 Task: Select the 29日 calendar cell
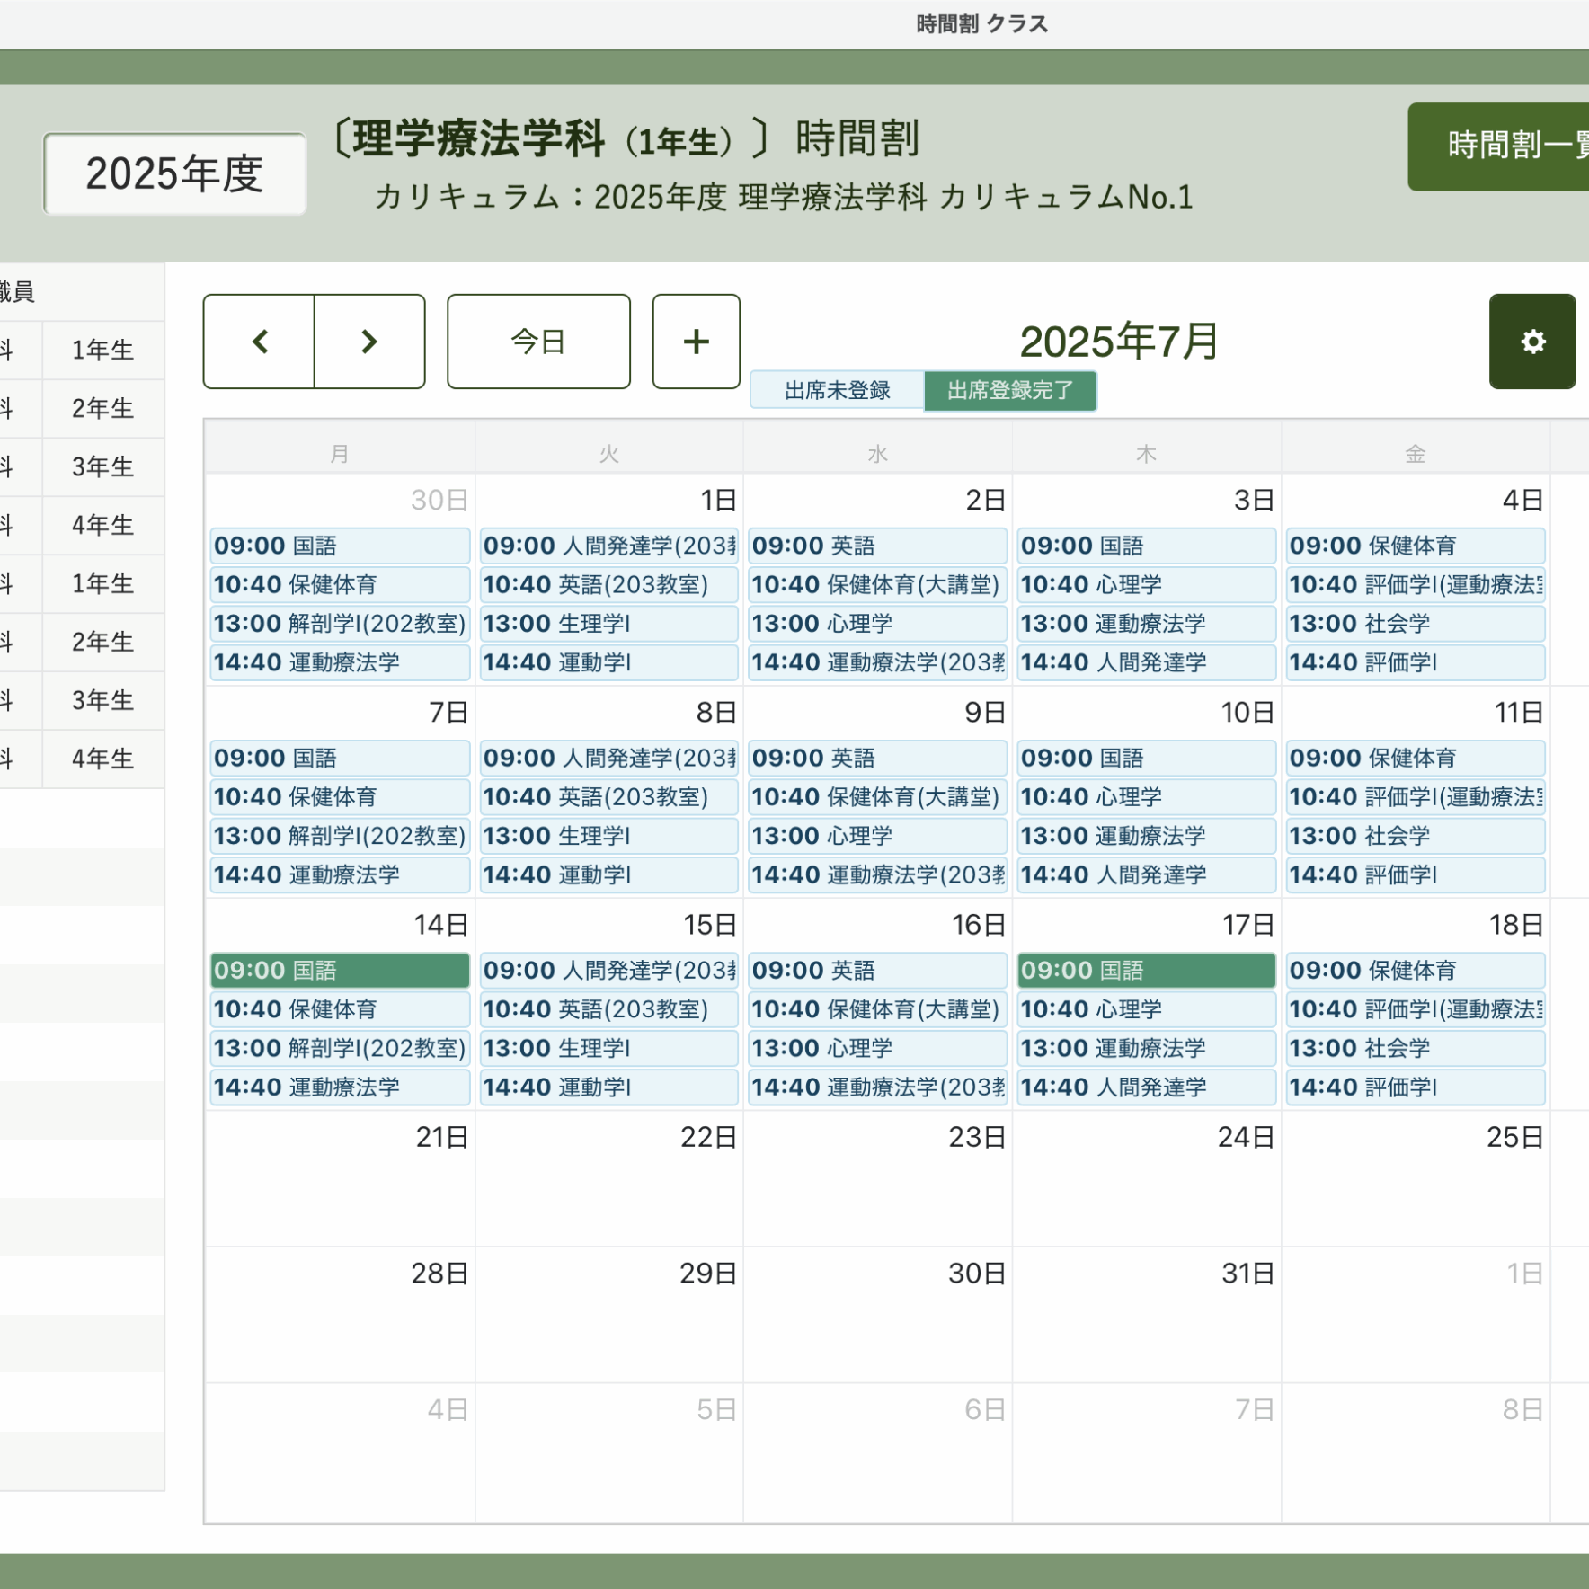tap(609, 1315)
